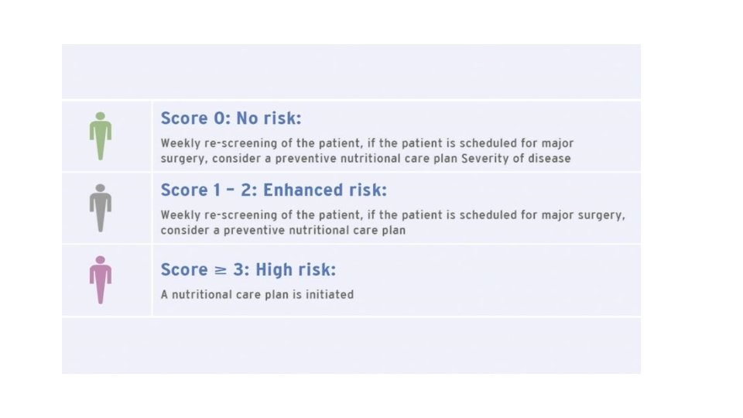Select the gray person figure icon
The image size is (743, 418).
(100, 207)
